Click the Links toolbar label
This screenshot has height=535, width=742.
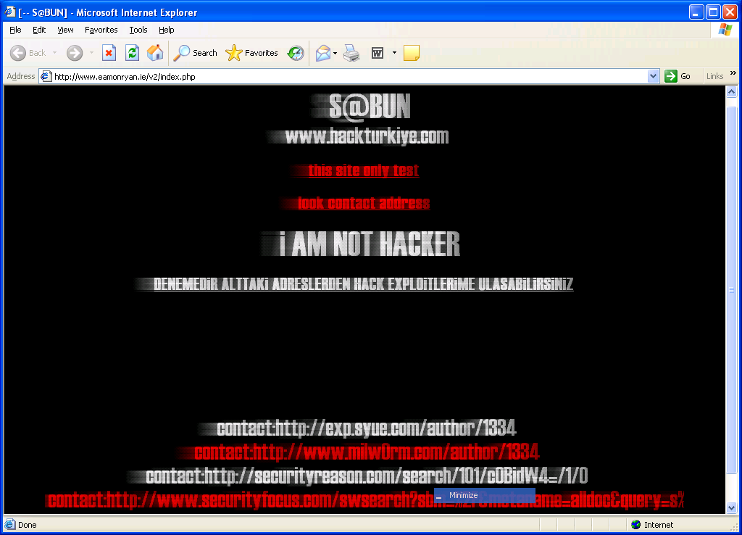click(x=714, y=76)
